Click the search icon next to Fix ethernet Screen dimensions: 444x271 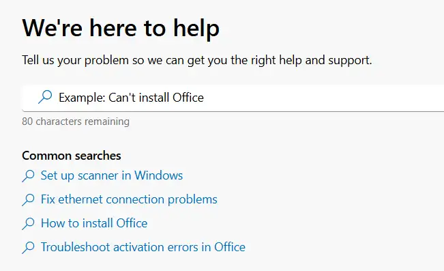[29, 199]
